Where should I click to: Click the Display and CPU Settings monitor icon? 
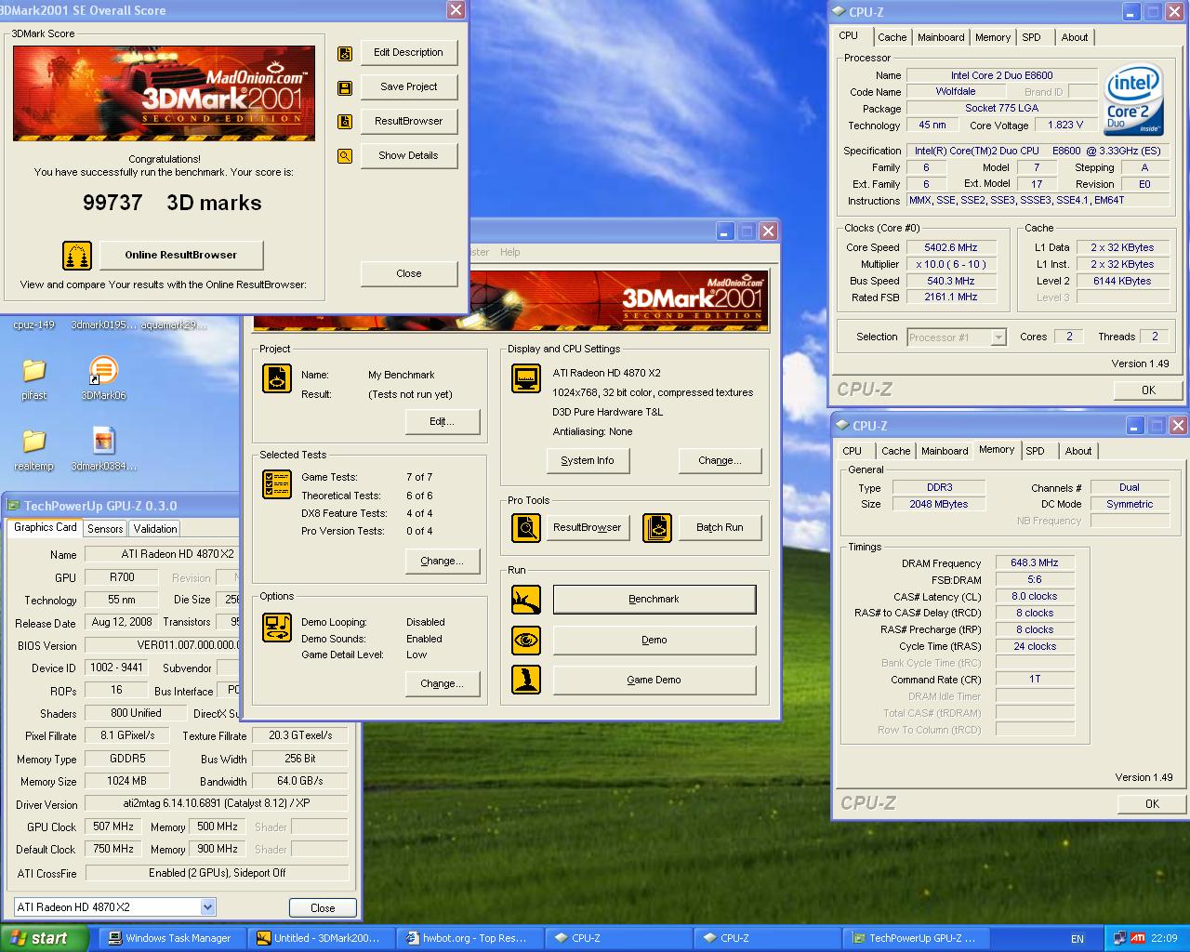(526, 378)
